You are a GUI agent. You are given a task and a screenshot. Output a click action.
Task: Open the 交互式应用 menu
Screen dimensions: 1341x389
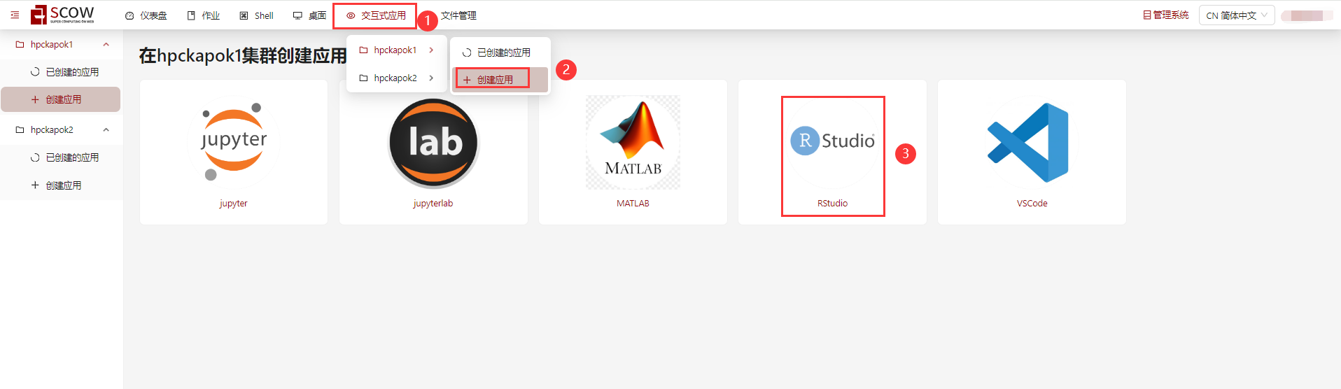[375, 15]
